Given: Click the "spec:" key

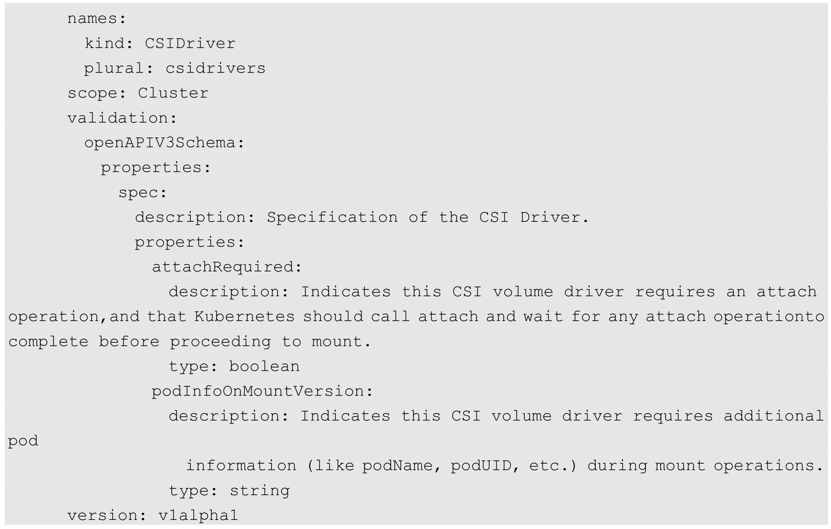Looking at the screenshot, I should pyautogui.click(x=143, y=192).
